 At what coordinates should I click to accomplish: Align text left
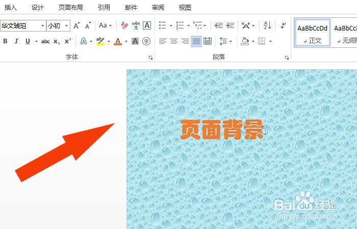click(163, 41)
